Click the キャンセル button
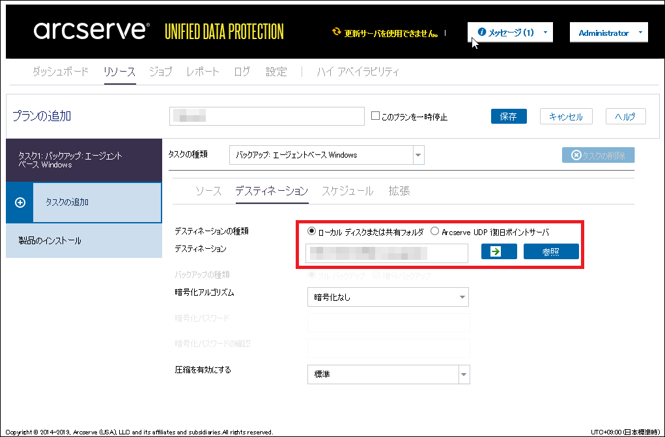The height and width of the screenshot is (437, 665). (566, 116)
